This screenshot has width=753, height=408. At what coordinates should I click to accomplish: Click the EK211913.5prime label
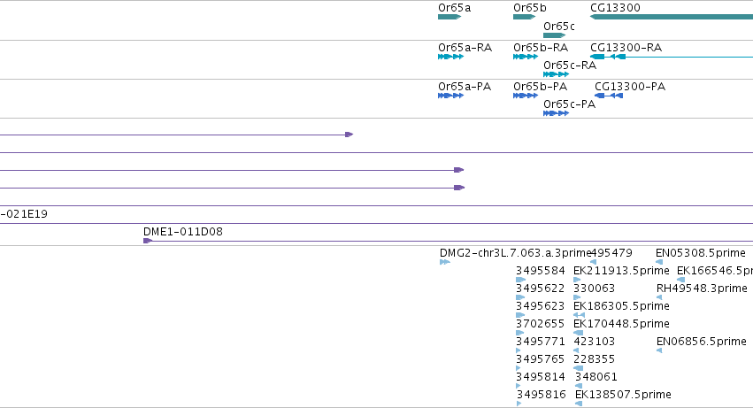pos(621,271)
